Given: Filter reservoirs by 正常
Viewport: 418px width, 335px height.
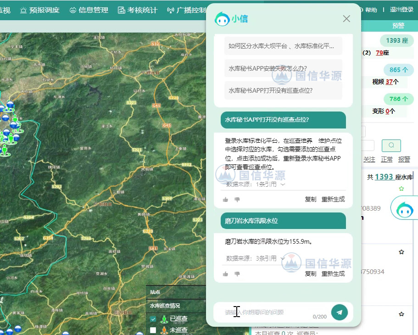Looking at the screenshot, I should pos(386,160).
